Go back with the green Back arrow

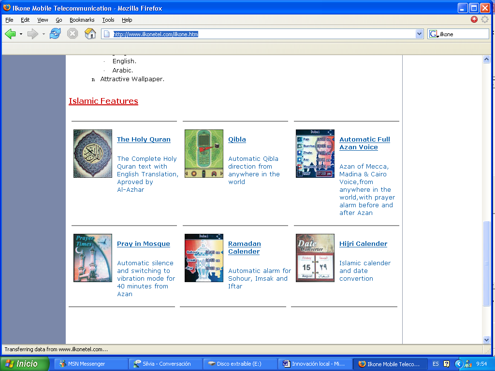[11, 34]
